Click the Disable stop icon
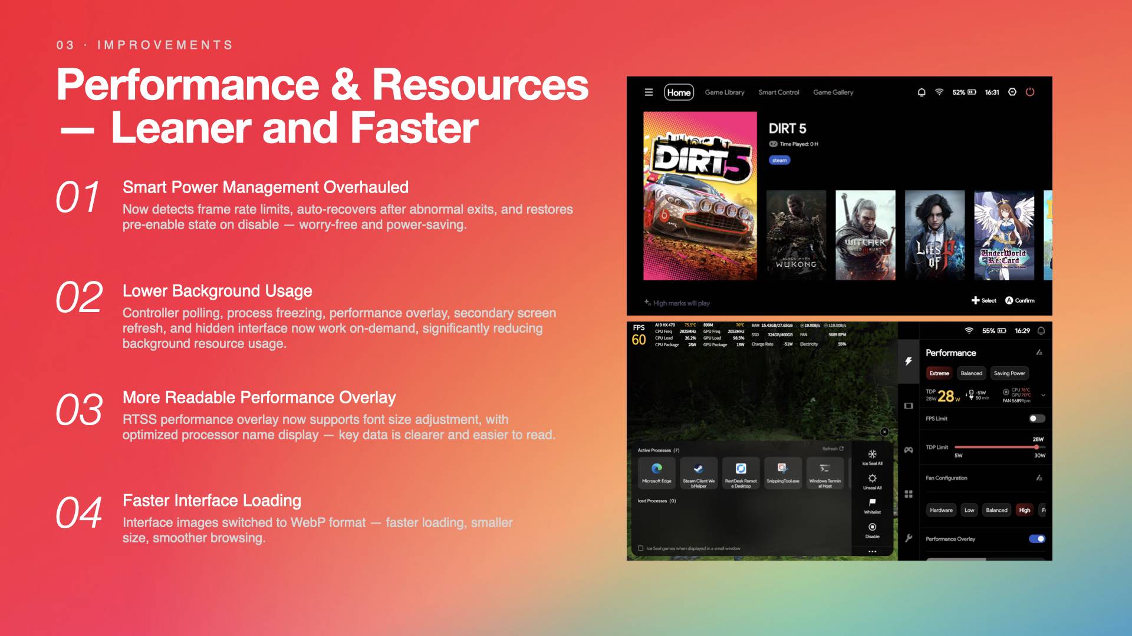The image size is (1132, 636). (x=873, y=527)
